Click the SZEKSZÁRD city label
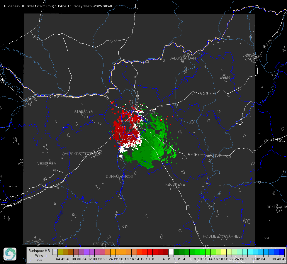 tap(103, 244)
